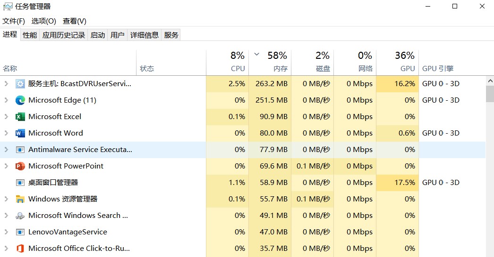Switch to the 性能 tab
The height and width of the screenshot is (257, 494).
click(x=30, y=35)
